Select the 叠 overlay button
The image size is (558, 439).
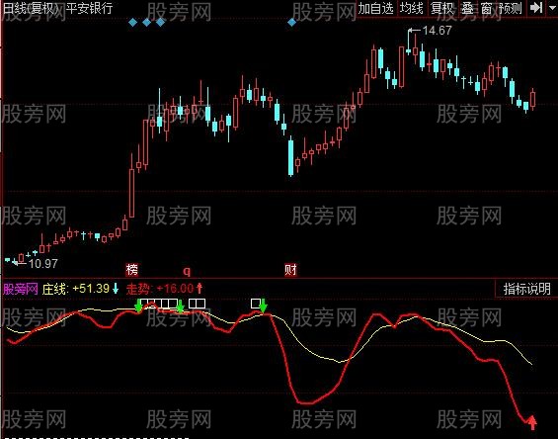467,9
